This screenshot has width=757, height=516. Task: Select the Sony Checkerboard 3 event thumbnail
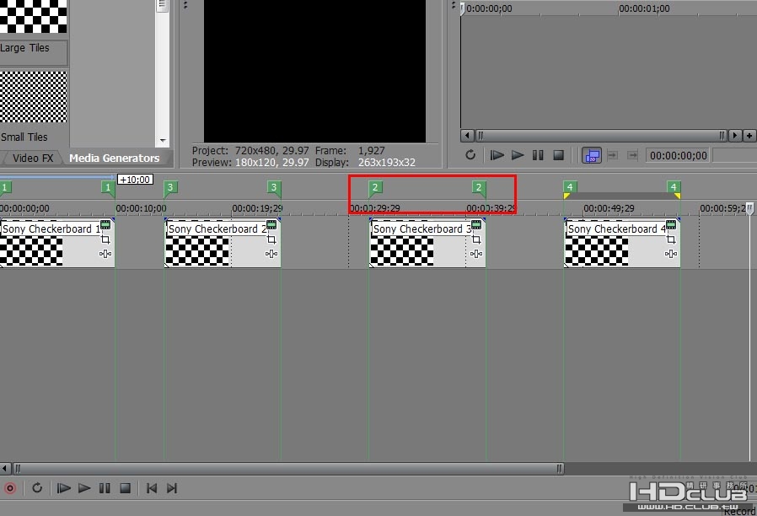coord(402,251)
